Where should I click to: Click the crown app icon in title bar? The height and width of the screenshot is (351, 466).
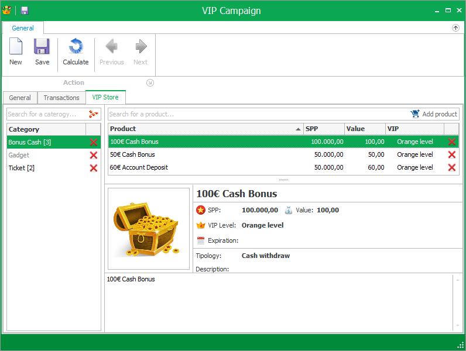coord(6,11)
